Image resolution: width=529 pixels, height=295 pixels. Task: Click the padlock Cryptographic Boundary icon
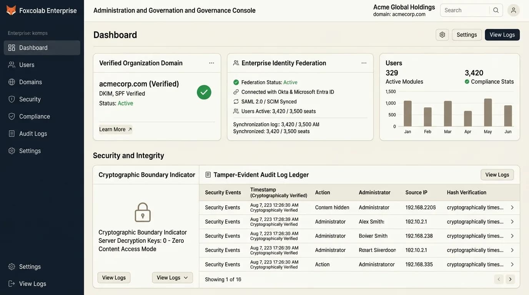coord(143,212)
